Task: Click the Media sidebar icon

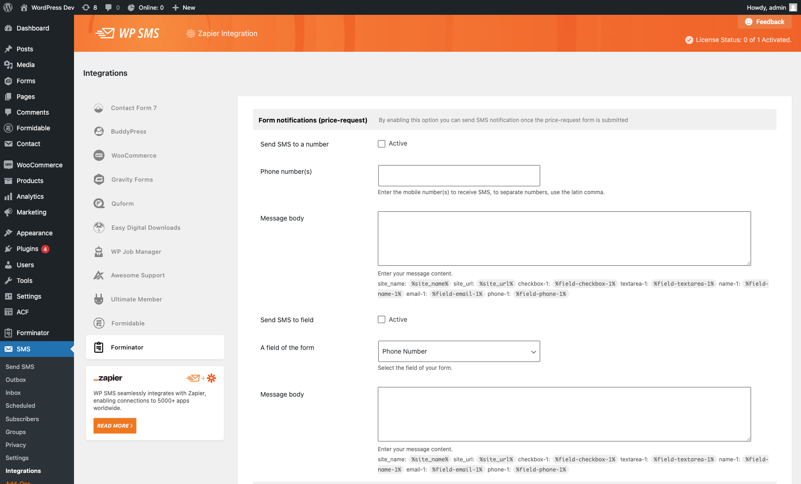Action: 8,65
